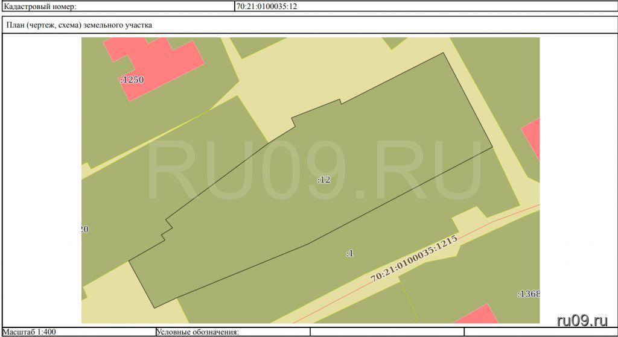Image resolution: width=618 pixels, height=337 pixels.
Task: Click the empty cell right of "Условные обозначения"
Action: pyautogui.click(x=386, y=332)
